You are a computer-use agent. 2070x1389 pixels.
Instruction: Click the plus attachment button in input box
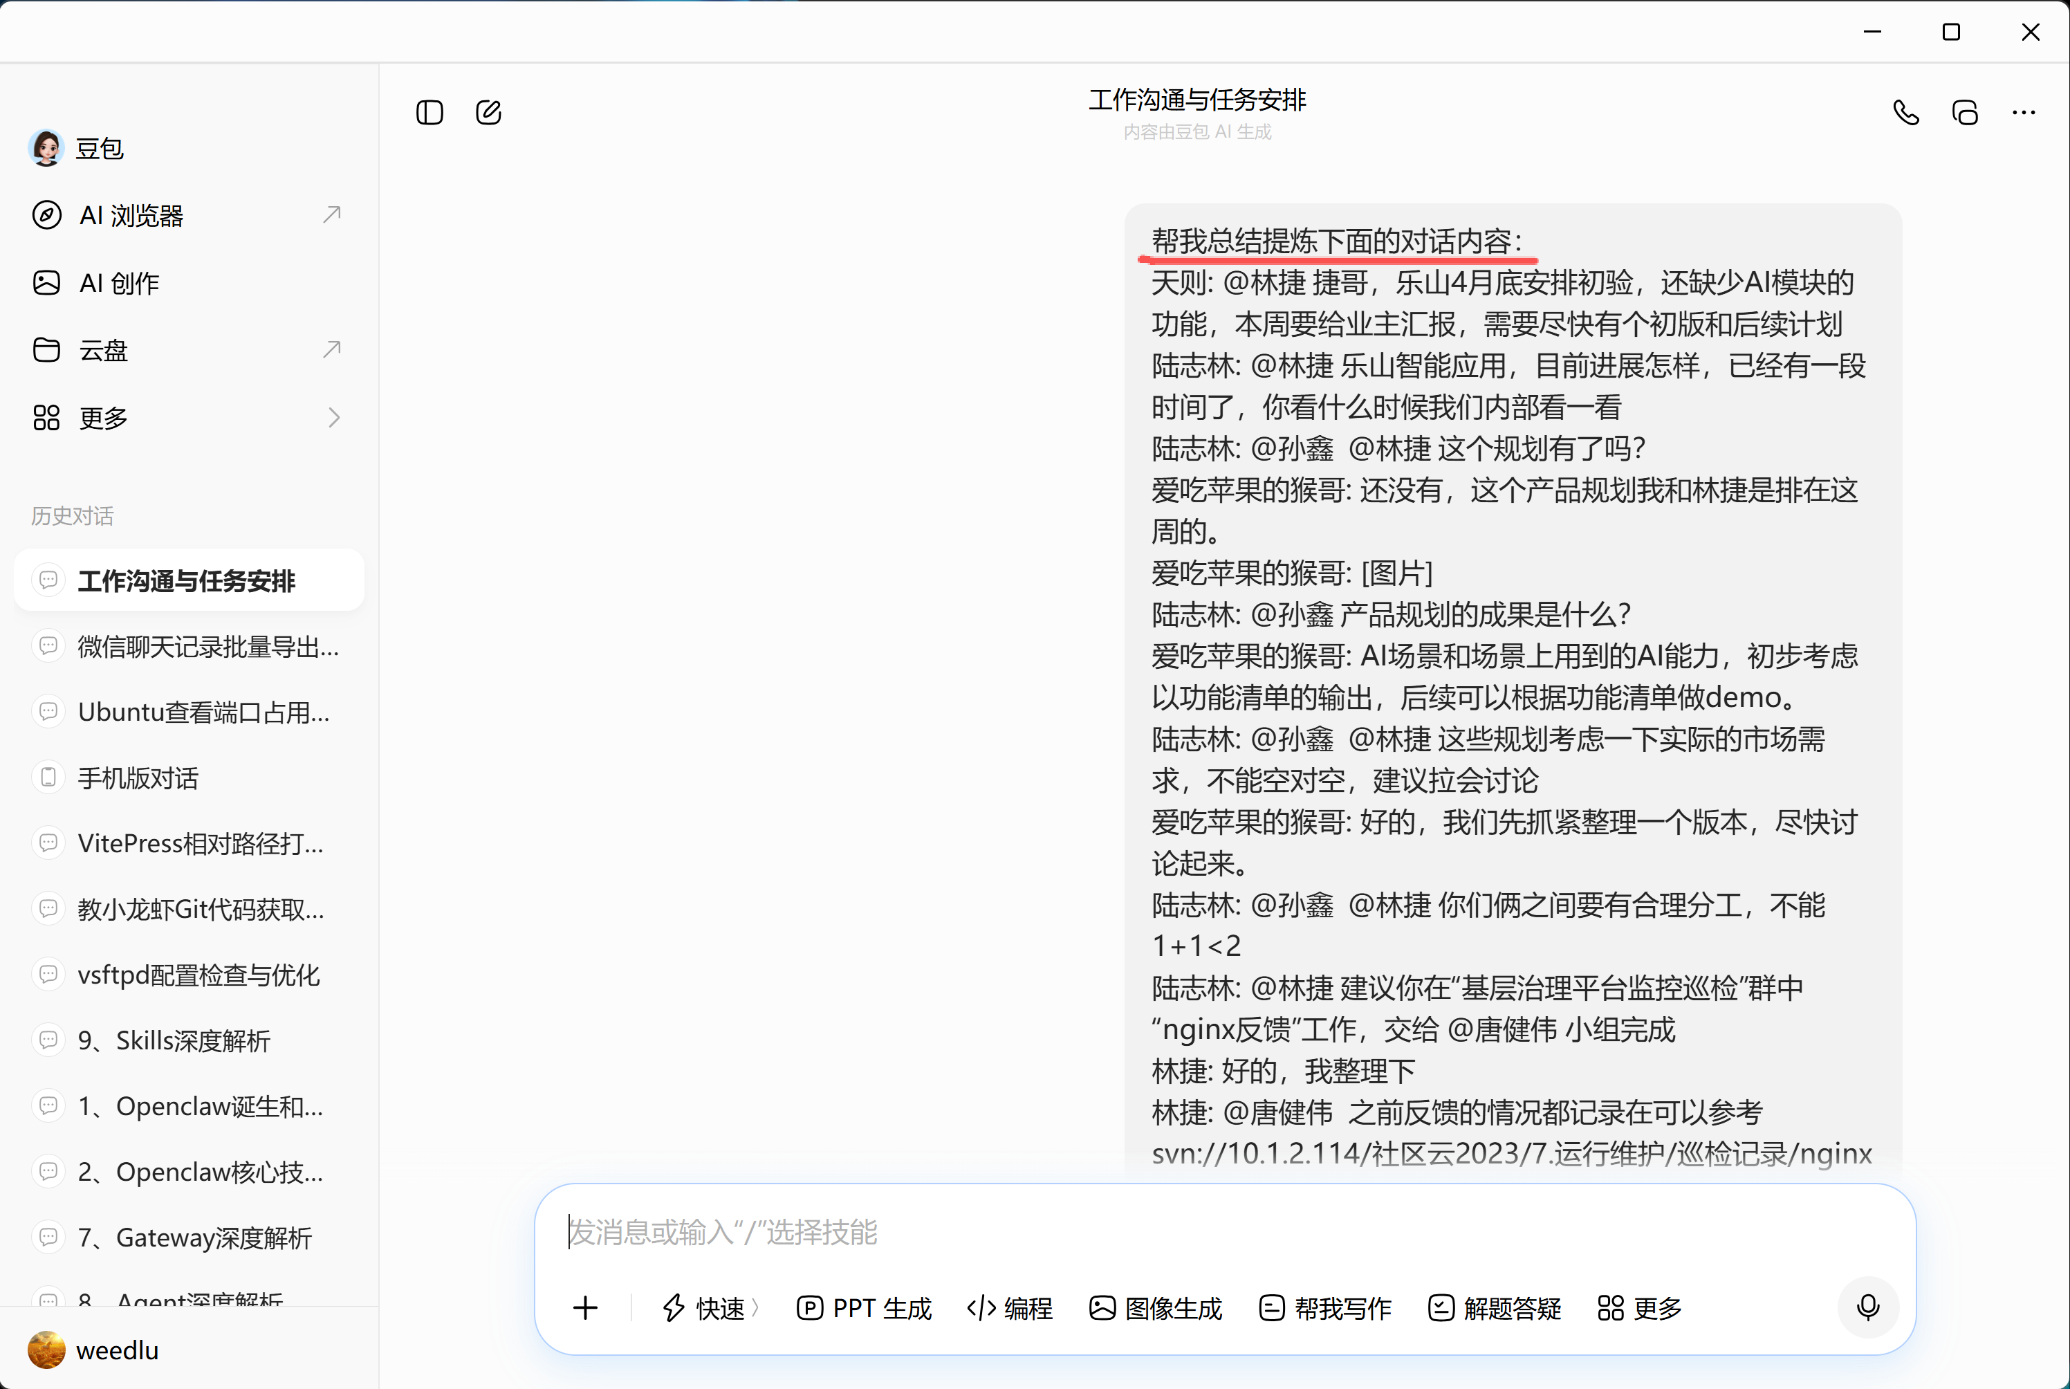tap(586, 1307)
